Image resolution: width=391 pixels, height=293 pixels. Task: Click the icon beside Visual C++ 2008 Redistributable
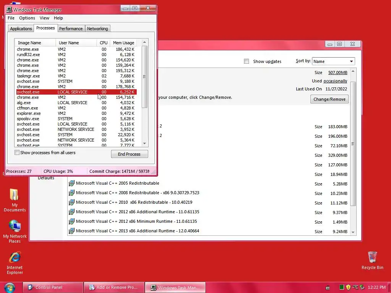[71, 193]
